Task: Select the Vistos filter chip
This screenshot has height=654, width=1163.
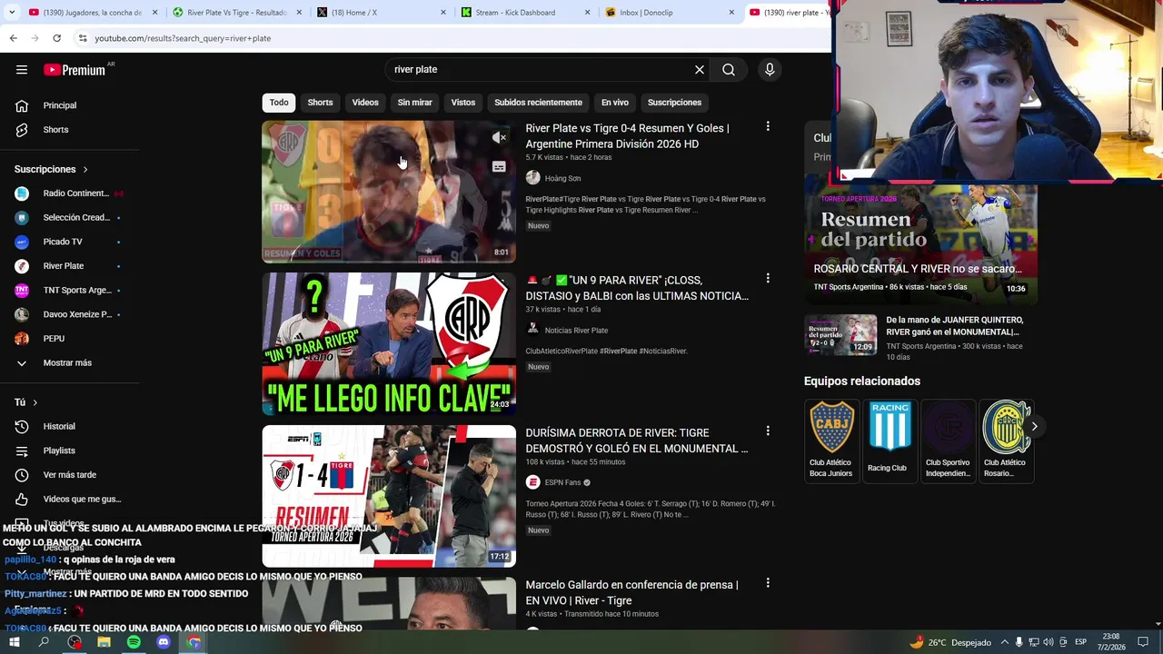Action: [x=463, y=103]
